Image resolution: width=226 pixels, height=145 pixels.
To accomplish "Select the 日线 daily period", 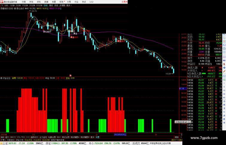I will (45, 5).
